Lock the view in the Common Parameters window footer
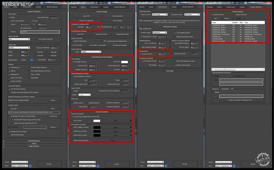This screenshot has height=170, width=274. (30, 166)
